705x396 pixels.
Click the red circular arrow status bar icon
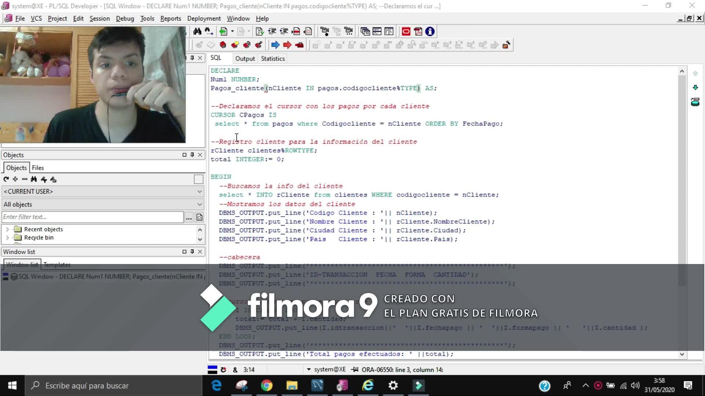(x=223, y=370)
